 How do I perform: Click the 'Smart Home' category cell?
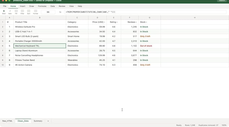[77, 36]
